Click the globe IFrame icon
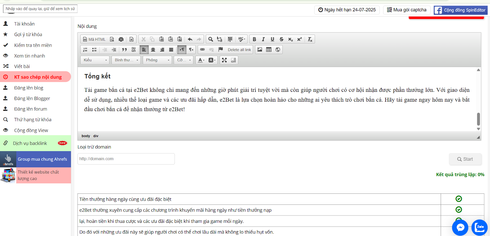This screenshot has width=490, height=236. click(x=278, y=50)
